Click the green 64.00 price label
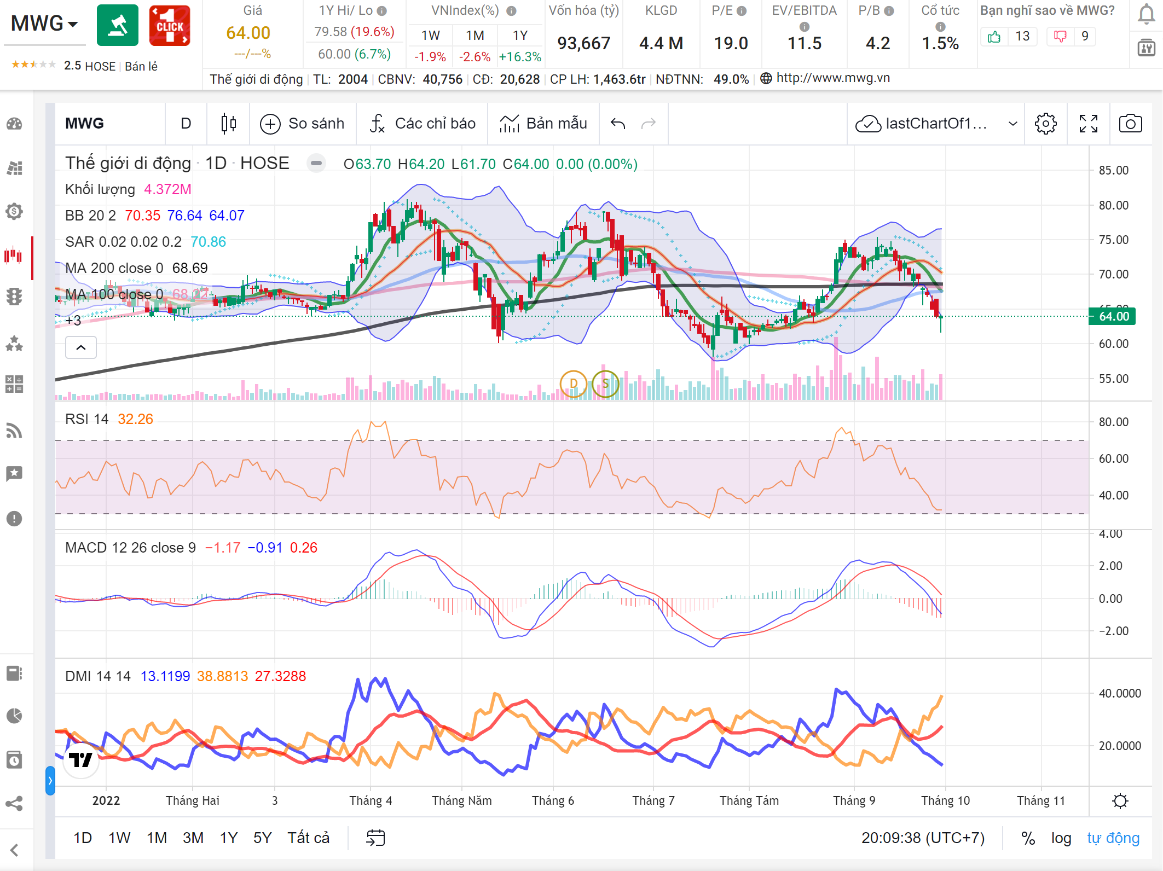1163x871 pixels. click(1112, 316)
